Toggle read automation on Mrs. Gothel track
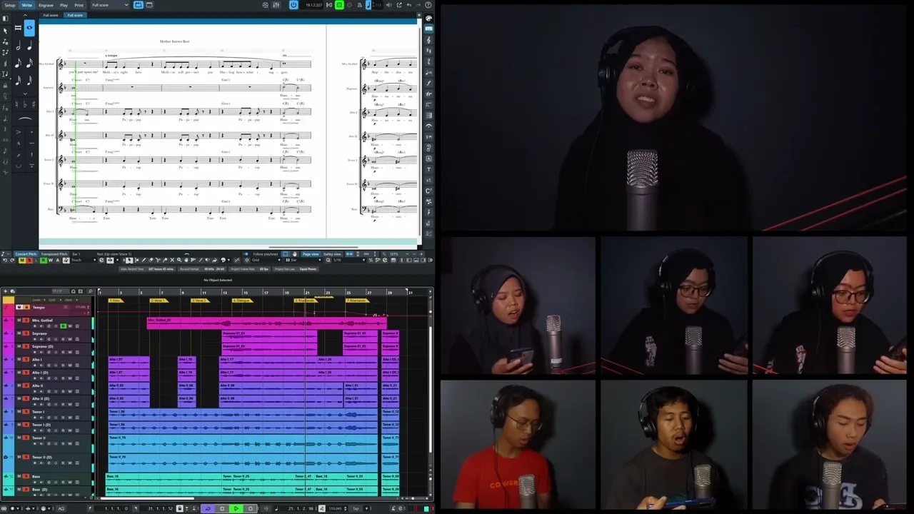 [63, 326]
